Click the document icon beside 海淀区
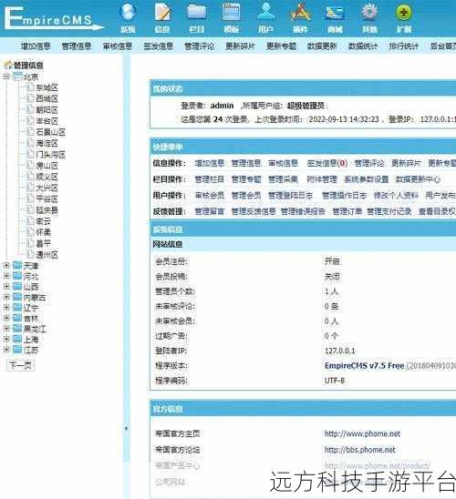The image size is (456, 499). (x=31, y=143)
